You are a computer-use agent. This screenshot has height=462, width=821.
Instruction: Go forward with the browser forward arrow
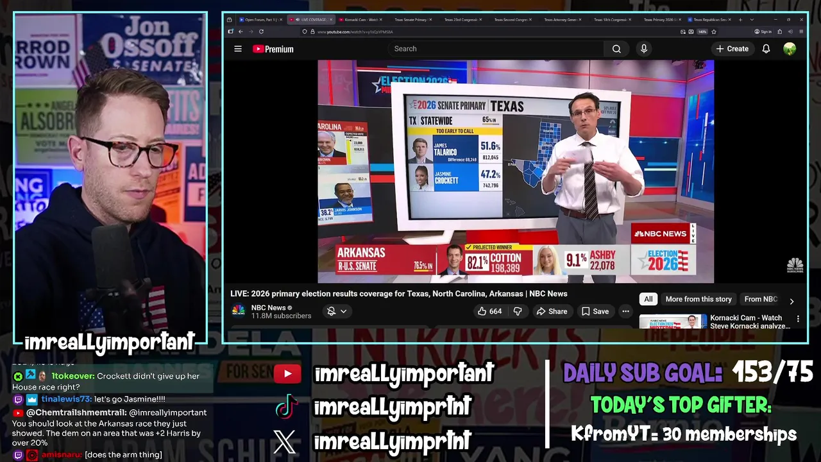(251, 31)
